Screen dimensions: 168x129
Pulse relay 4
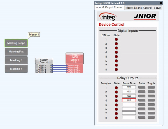point(142,100)
